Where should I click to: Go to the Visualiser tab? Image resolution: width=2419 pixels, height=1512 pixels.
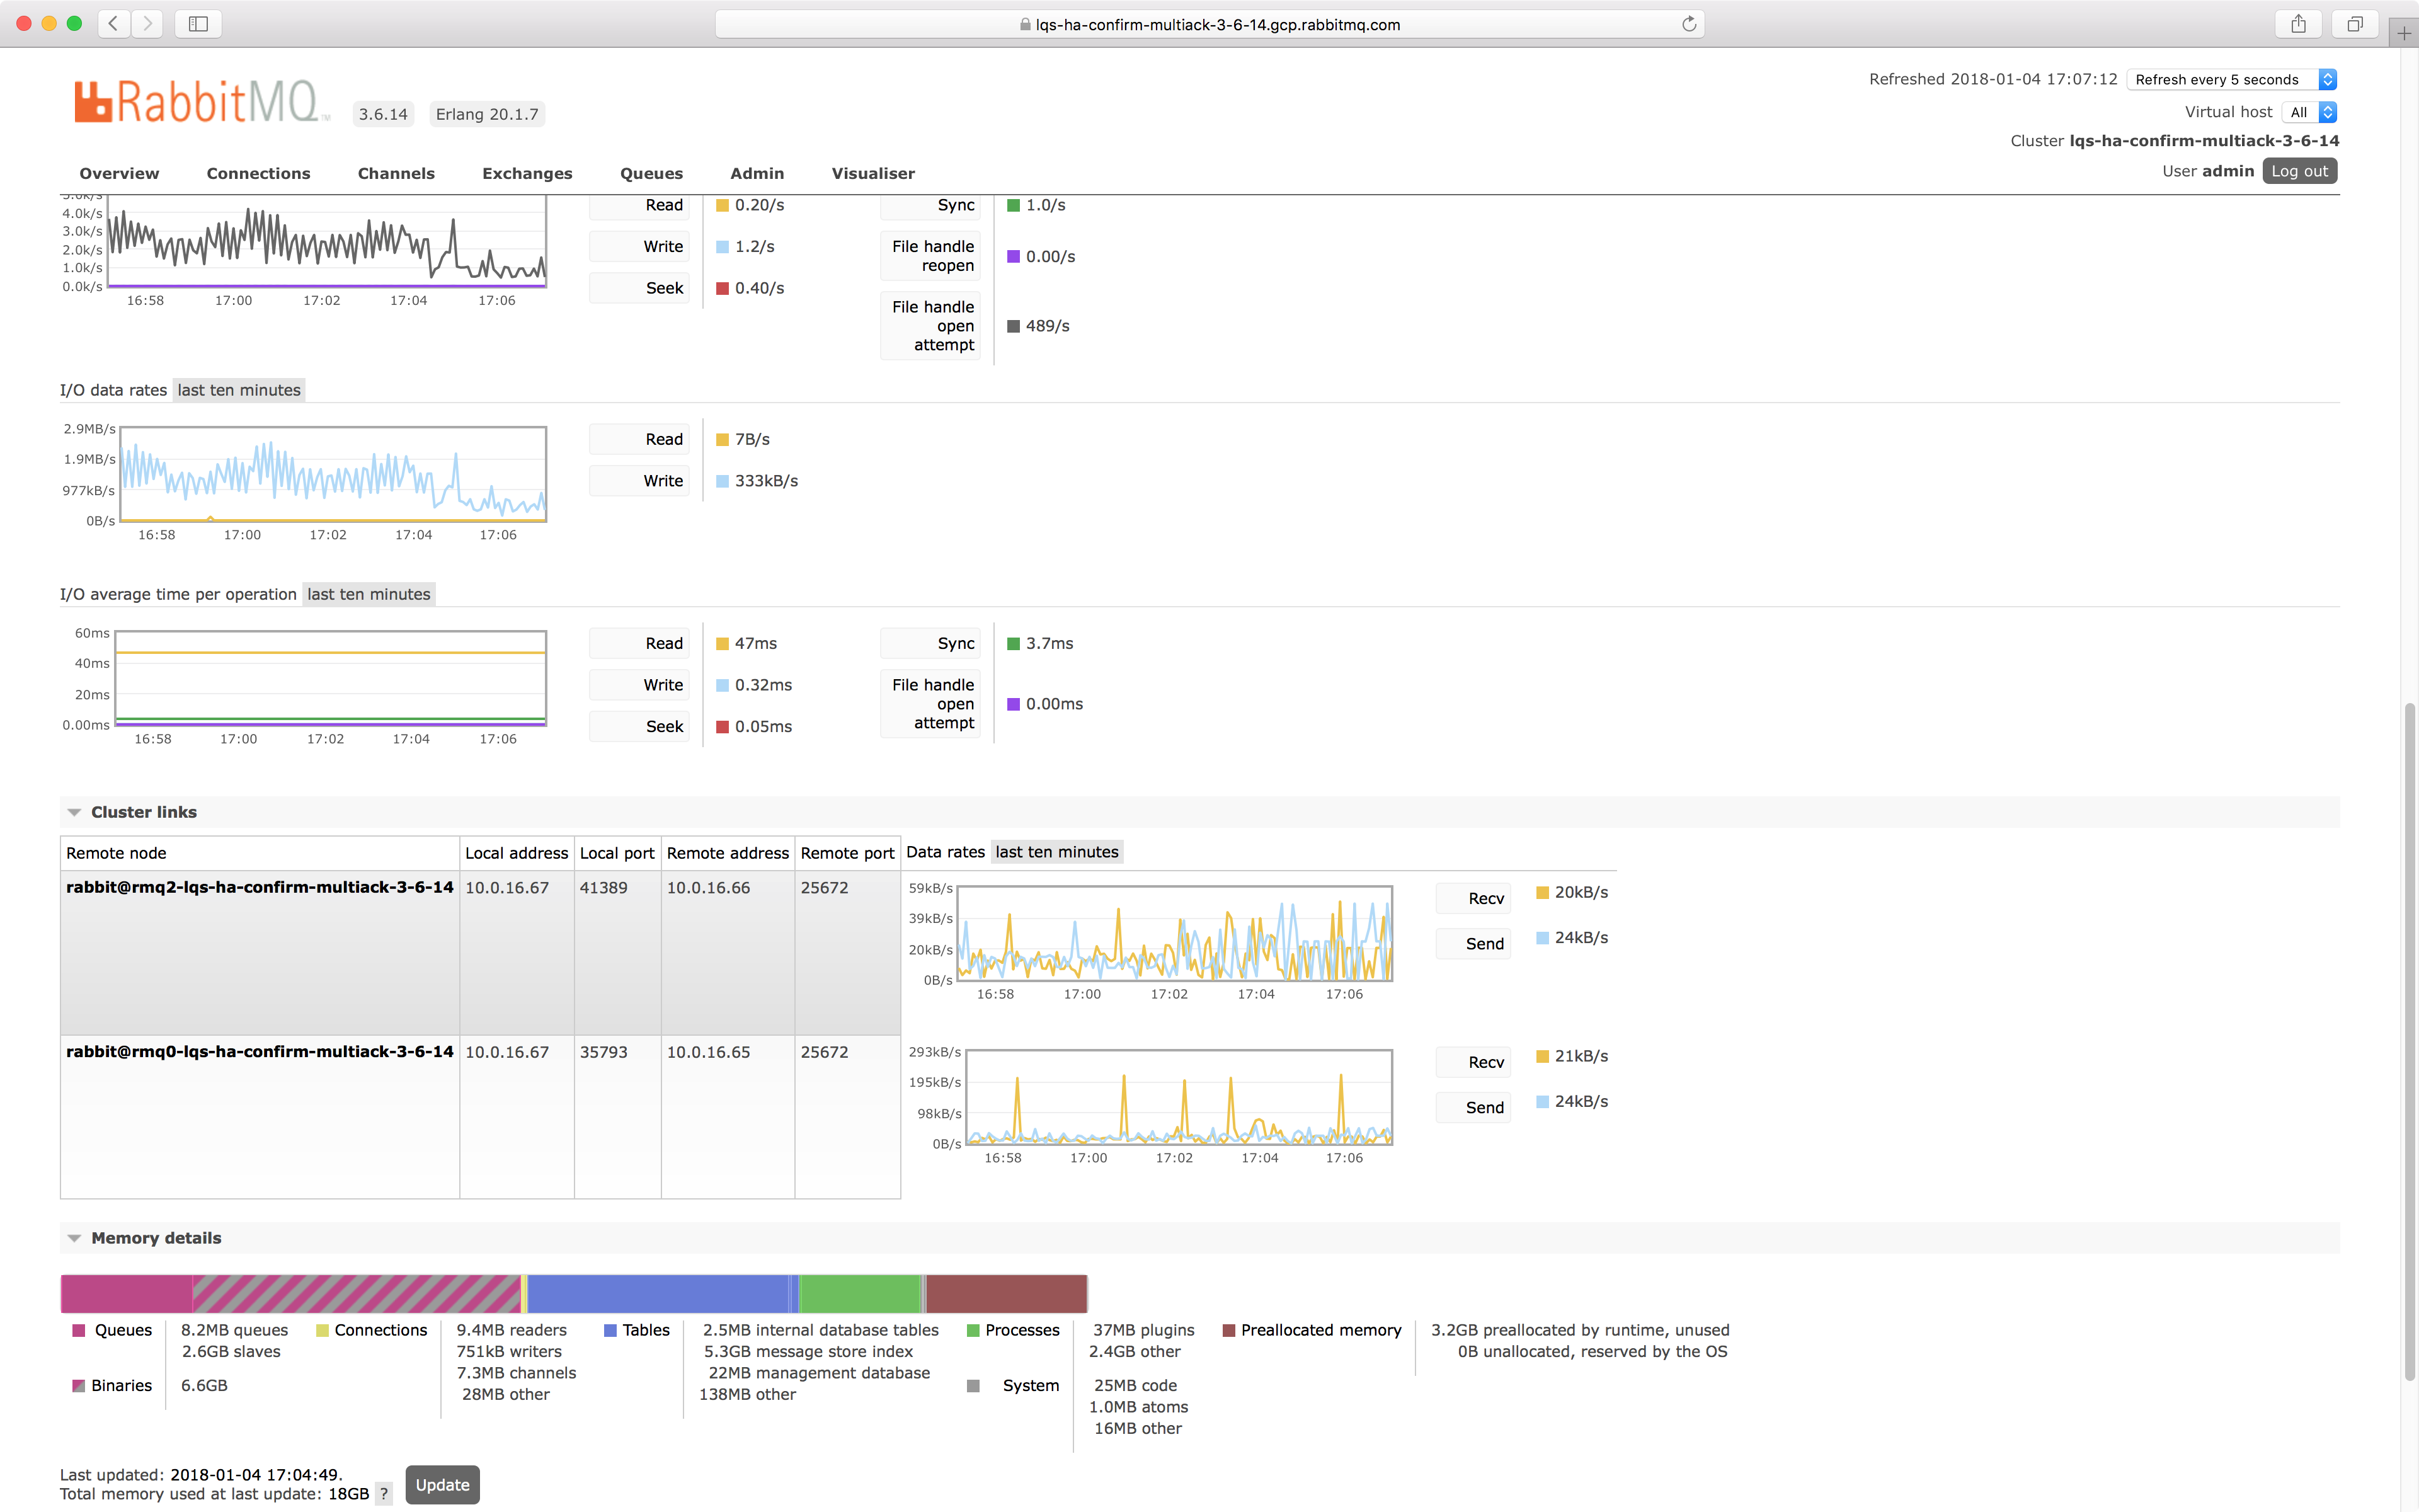(x=872, y=173)
